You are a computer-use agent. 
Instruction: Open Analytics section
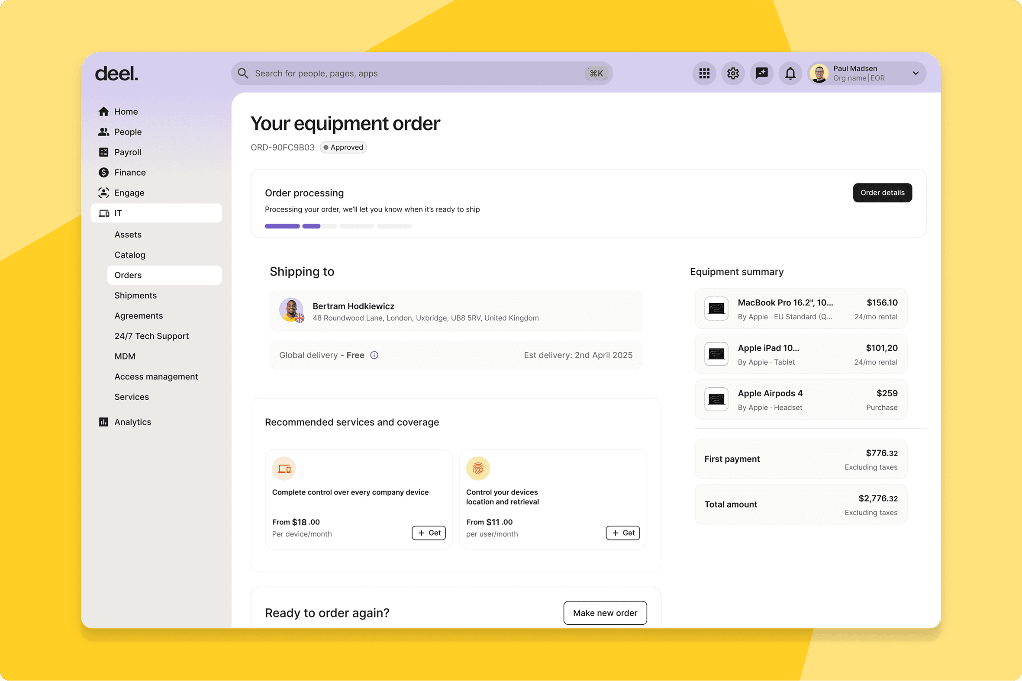click(x=156, y=422)
